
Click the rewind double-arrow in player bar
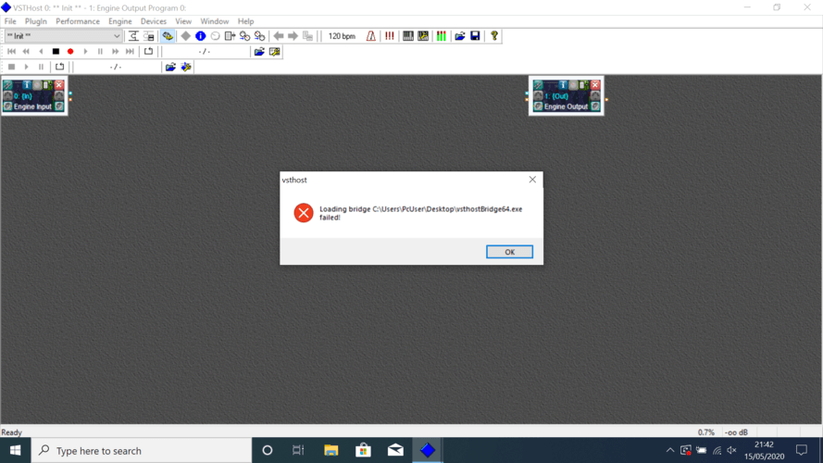click(x=26, y=52)
